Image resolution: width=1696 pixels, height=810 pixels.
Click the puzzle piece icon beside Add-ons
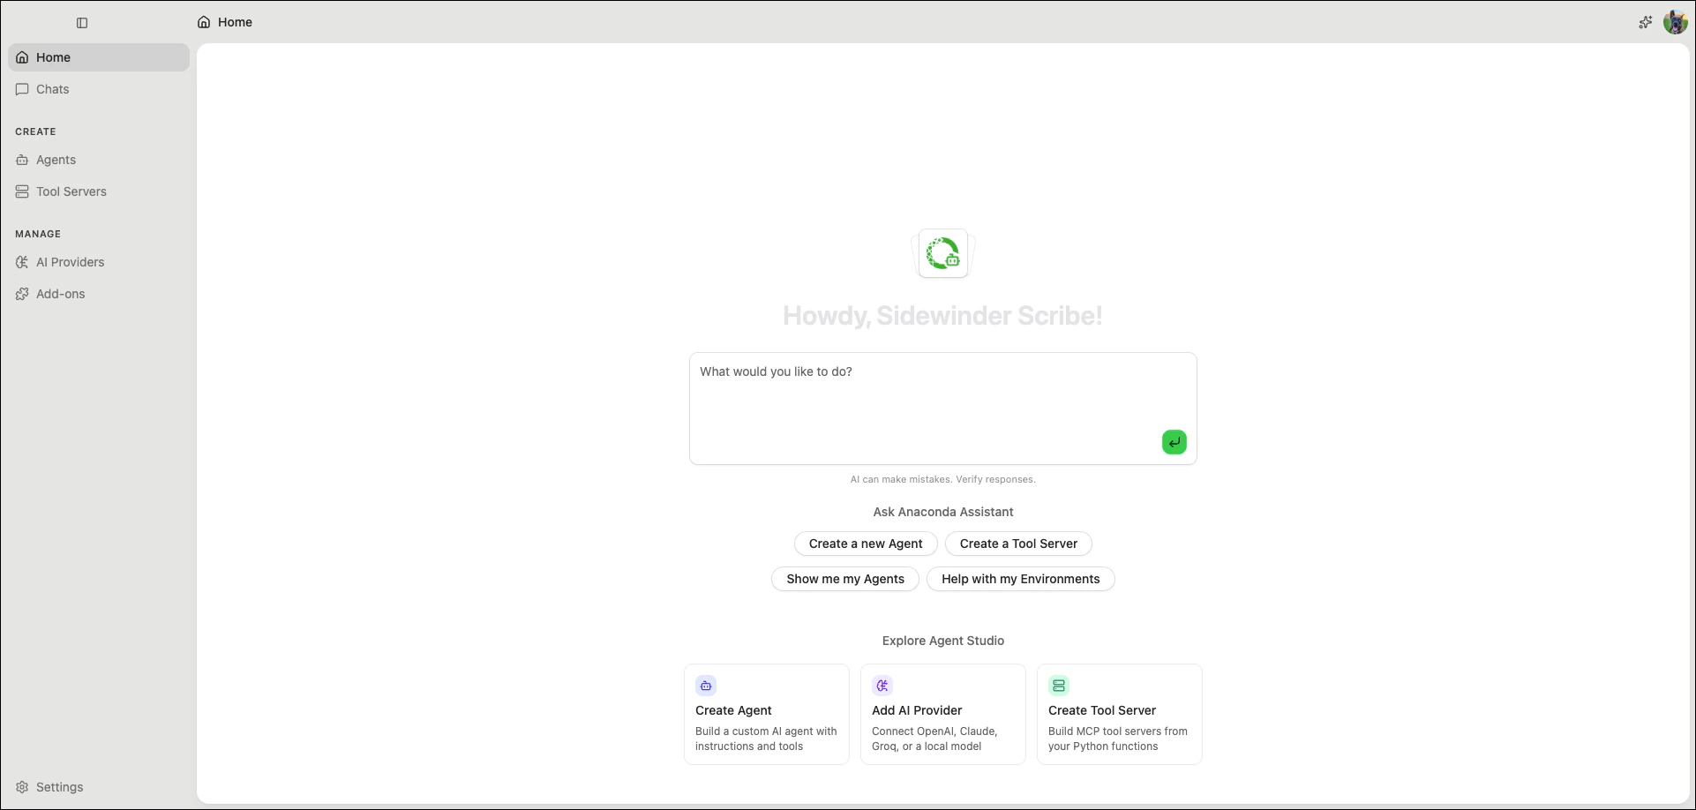coord(22,294)
